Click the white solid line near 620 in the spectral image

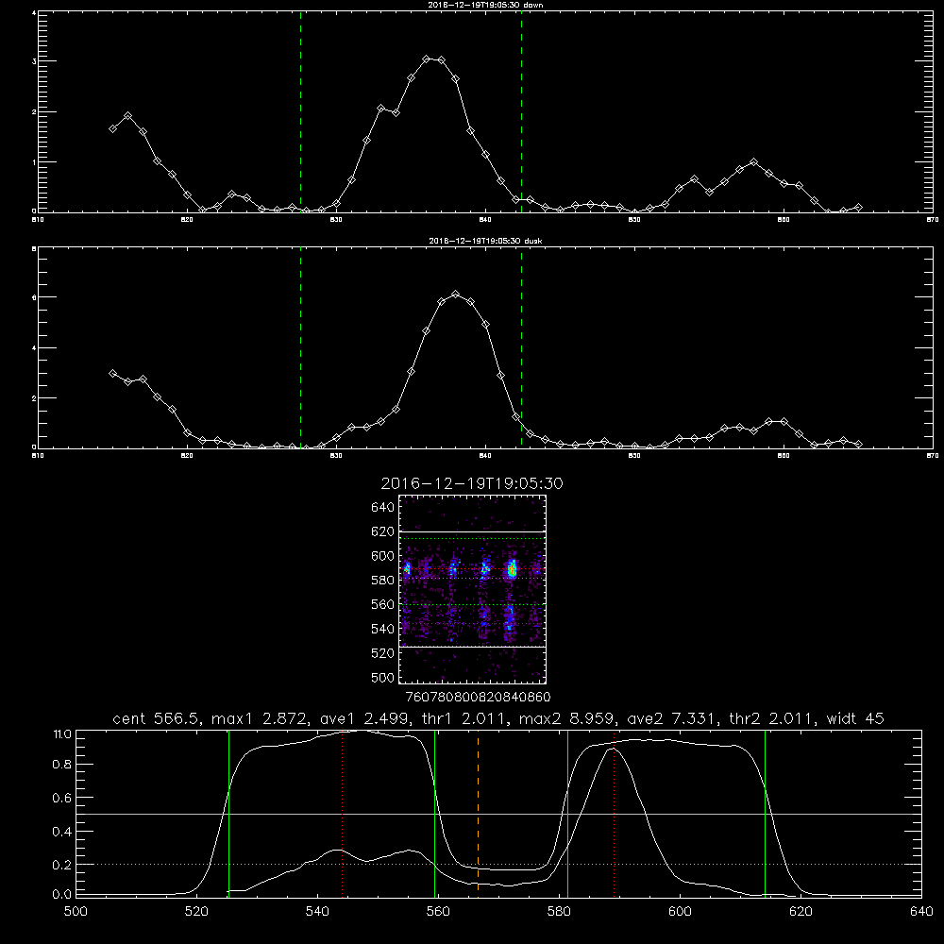(x=472, y=531)
